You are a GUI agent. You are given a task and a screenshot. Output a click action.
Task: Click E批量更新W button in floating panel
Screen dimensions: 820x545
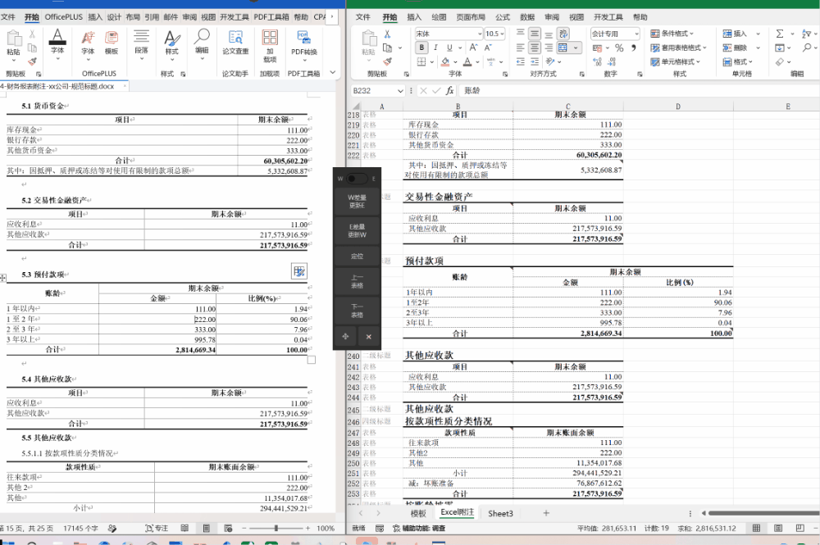[x=358, y=230]
